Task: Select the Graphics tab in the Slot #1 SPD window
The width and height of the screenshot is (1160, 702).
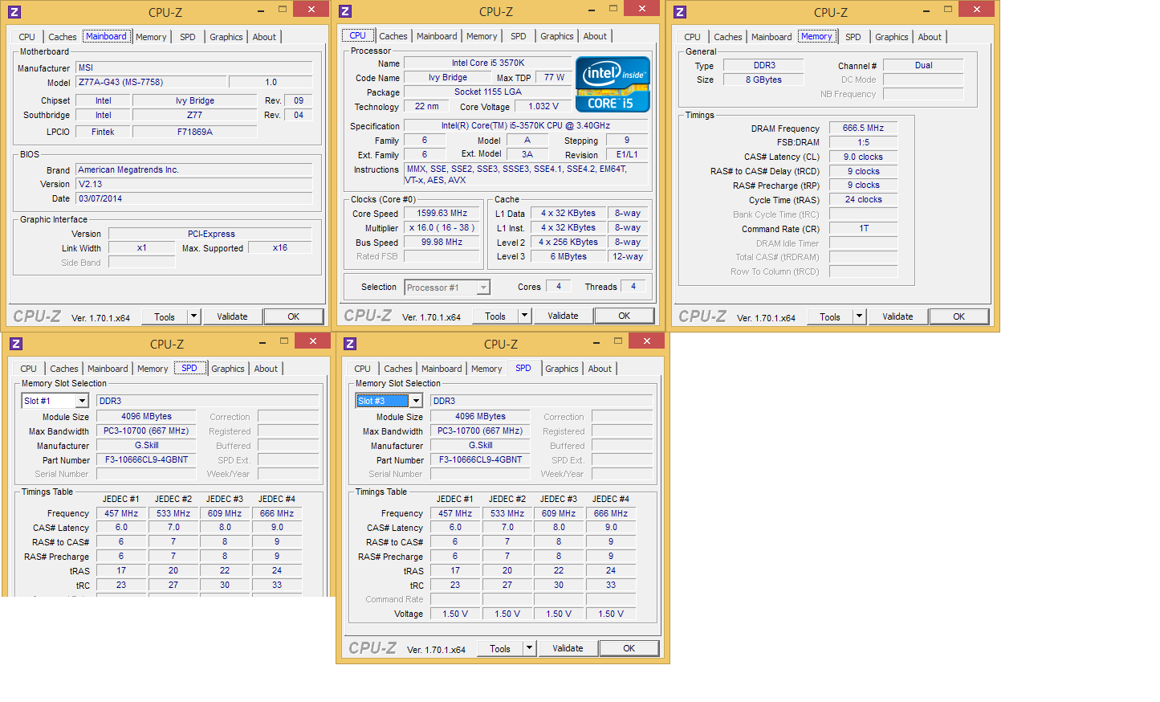Action: coord(228,369)
